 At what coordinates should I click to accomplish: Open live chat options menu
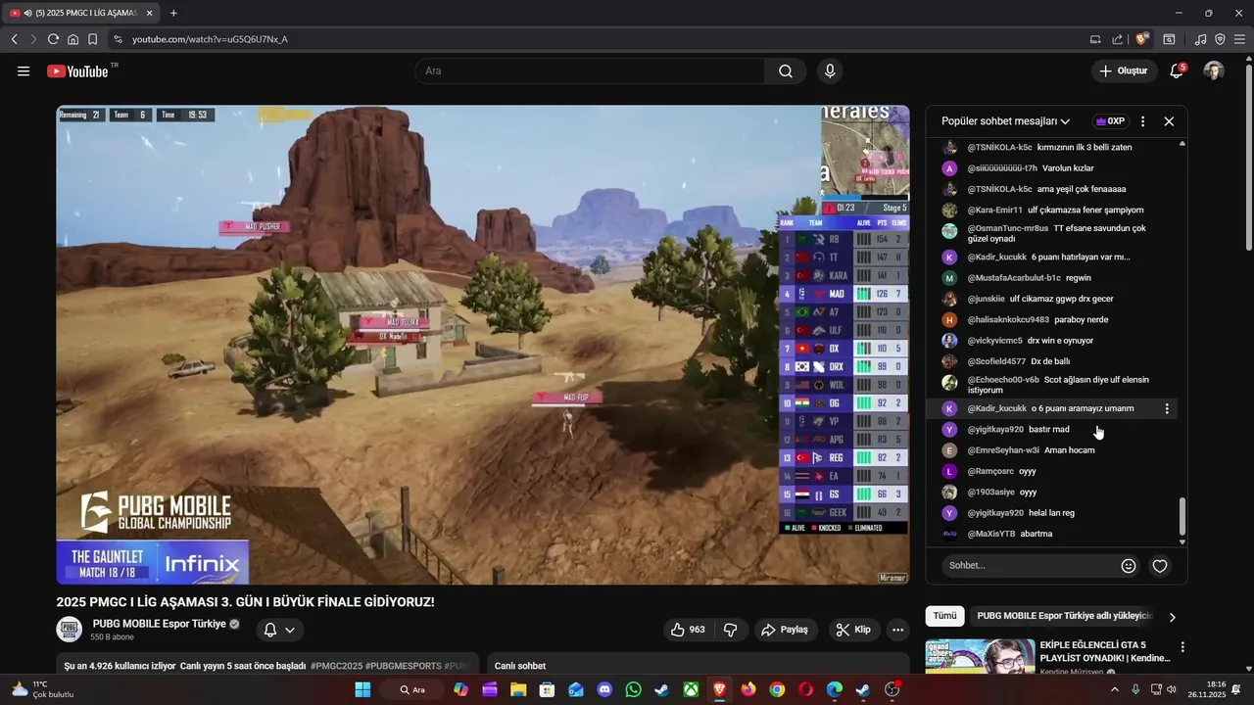(x=1142, y=121)
